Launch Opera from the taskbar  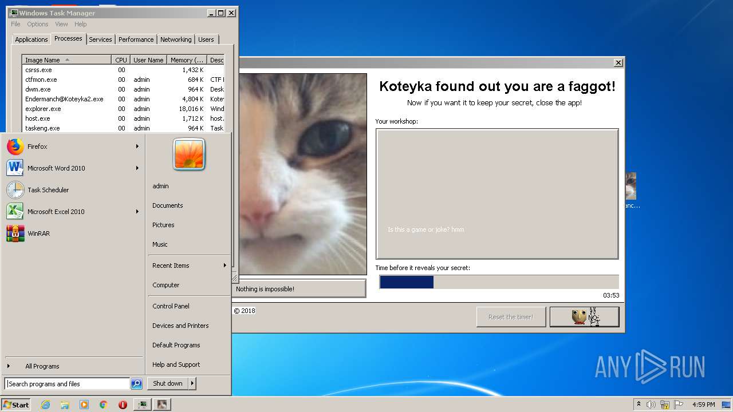click(123, 405)
